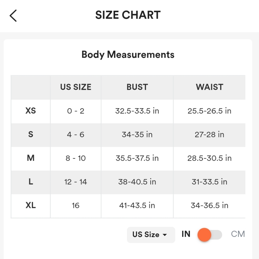This screenshot has width=259, height=259.
Task: Select the CM unit label
Action: [x=238, y=234]
